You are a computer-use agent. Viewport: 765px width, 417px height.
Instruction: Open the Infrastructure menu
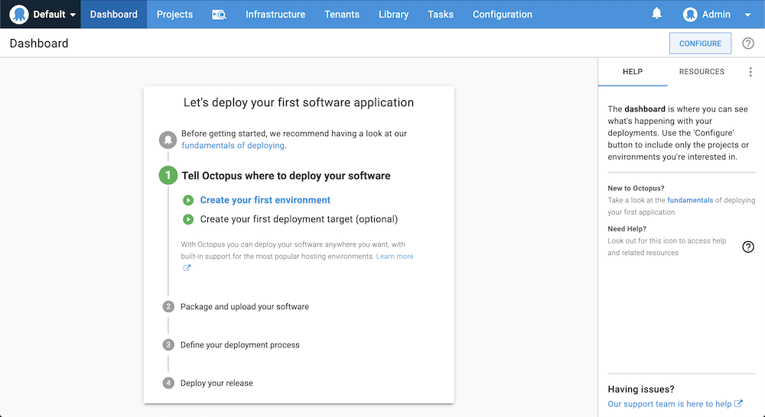coord(275,15)
